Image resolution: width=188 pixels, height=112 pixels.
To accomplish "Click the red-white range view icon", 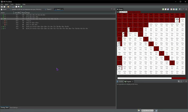I will point(166,9).
